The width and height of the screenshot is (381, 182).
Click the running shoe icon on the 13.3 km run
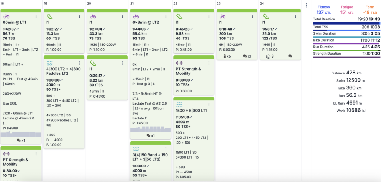tap(49, 16)
